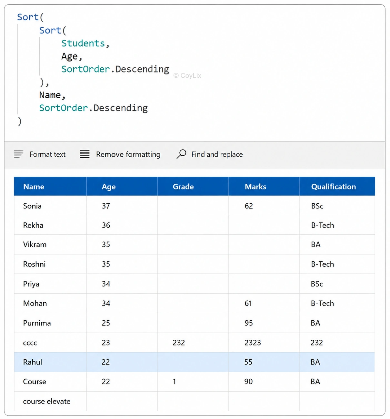Click age 37 in Sonia's row
The width and height of the screenshot is (390, 419).
106,206
